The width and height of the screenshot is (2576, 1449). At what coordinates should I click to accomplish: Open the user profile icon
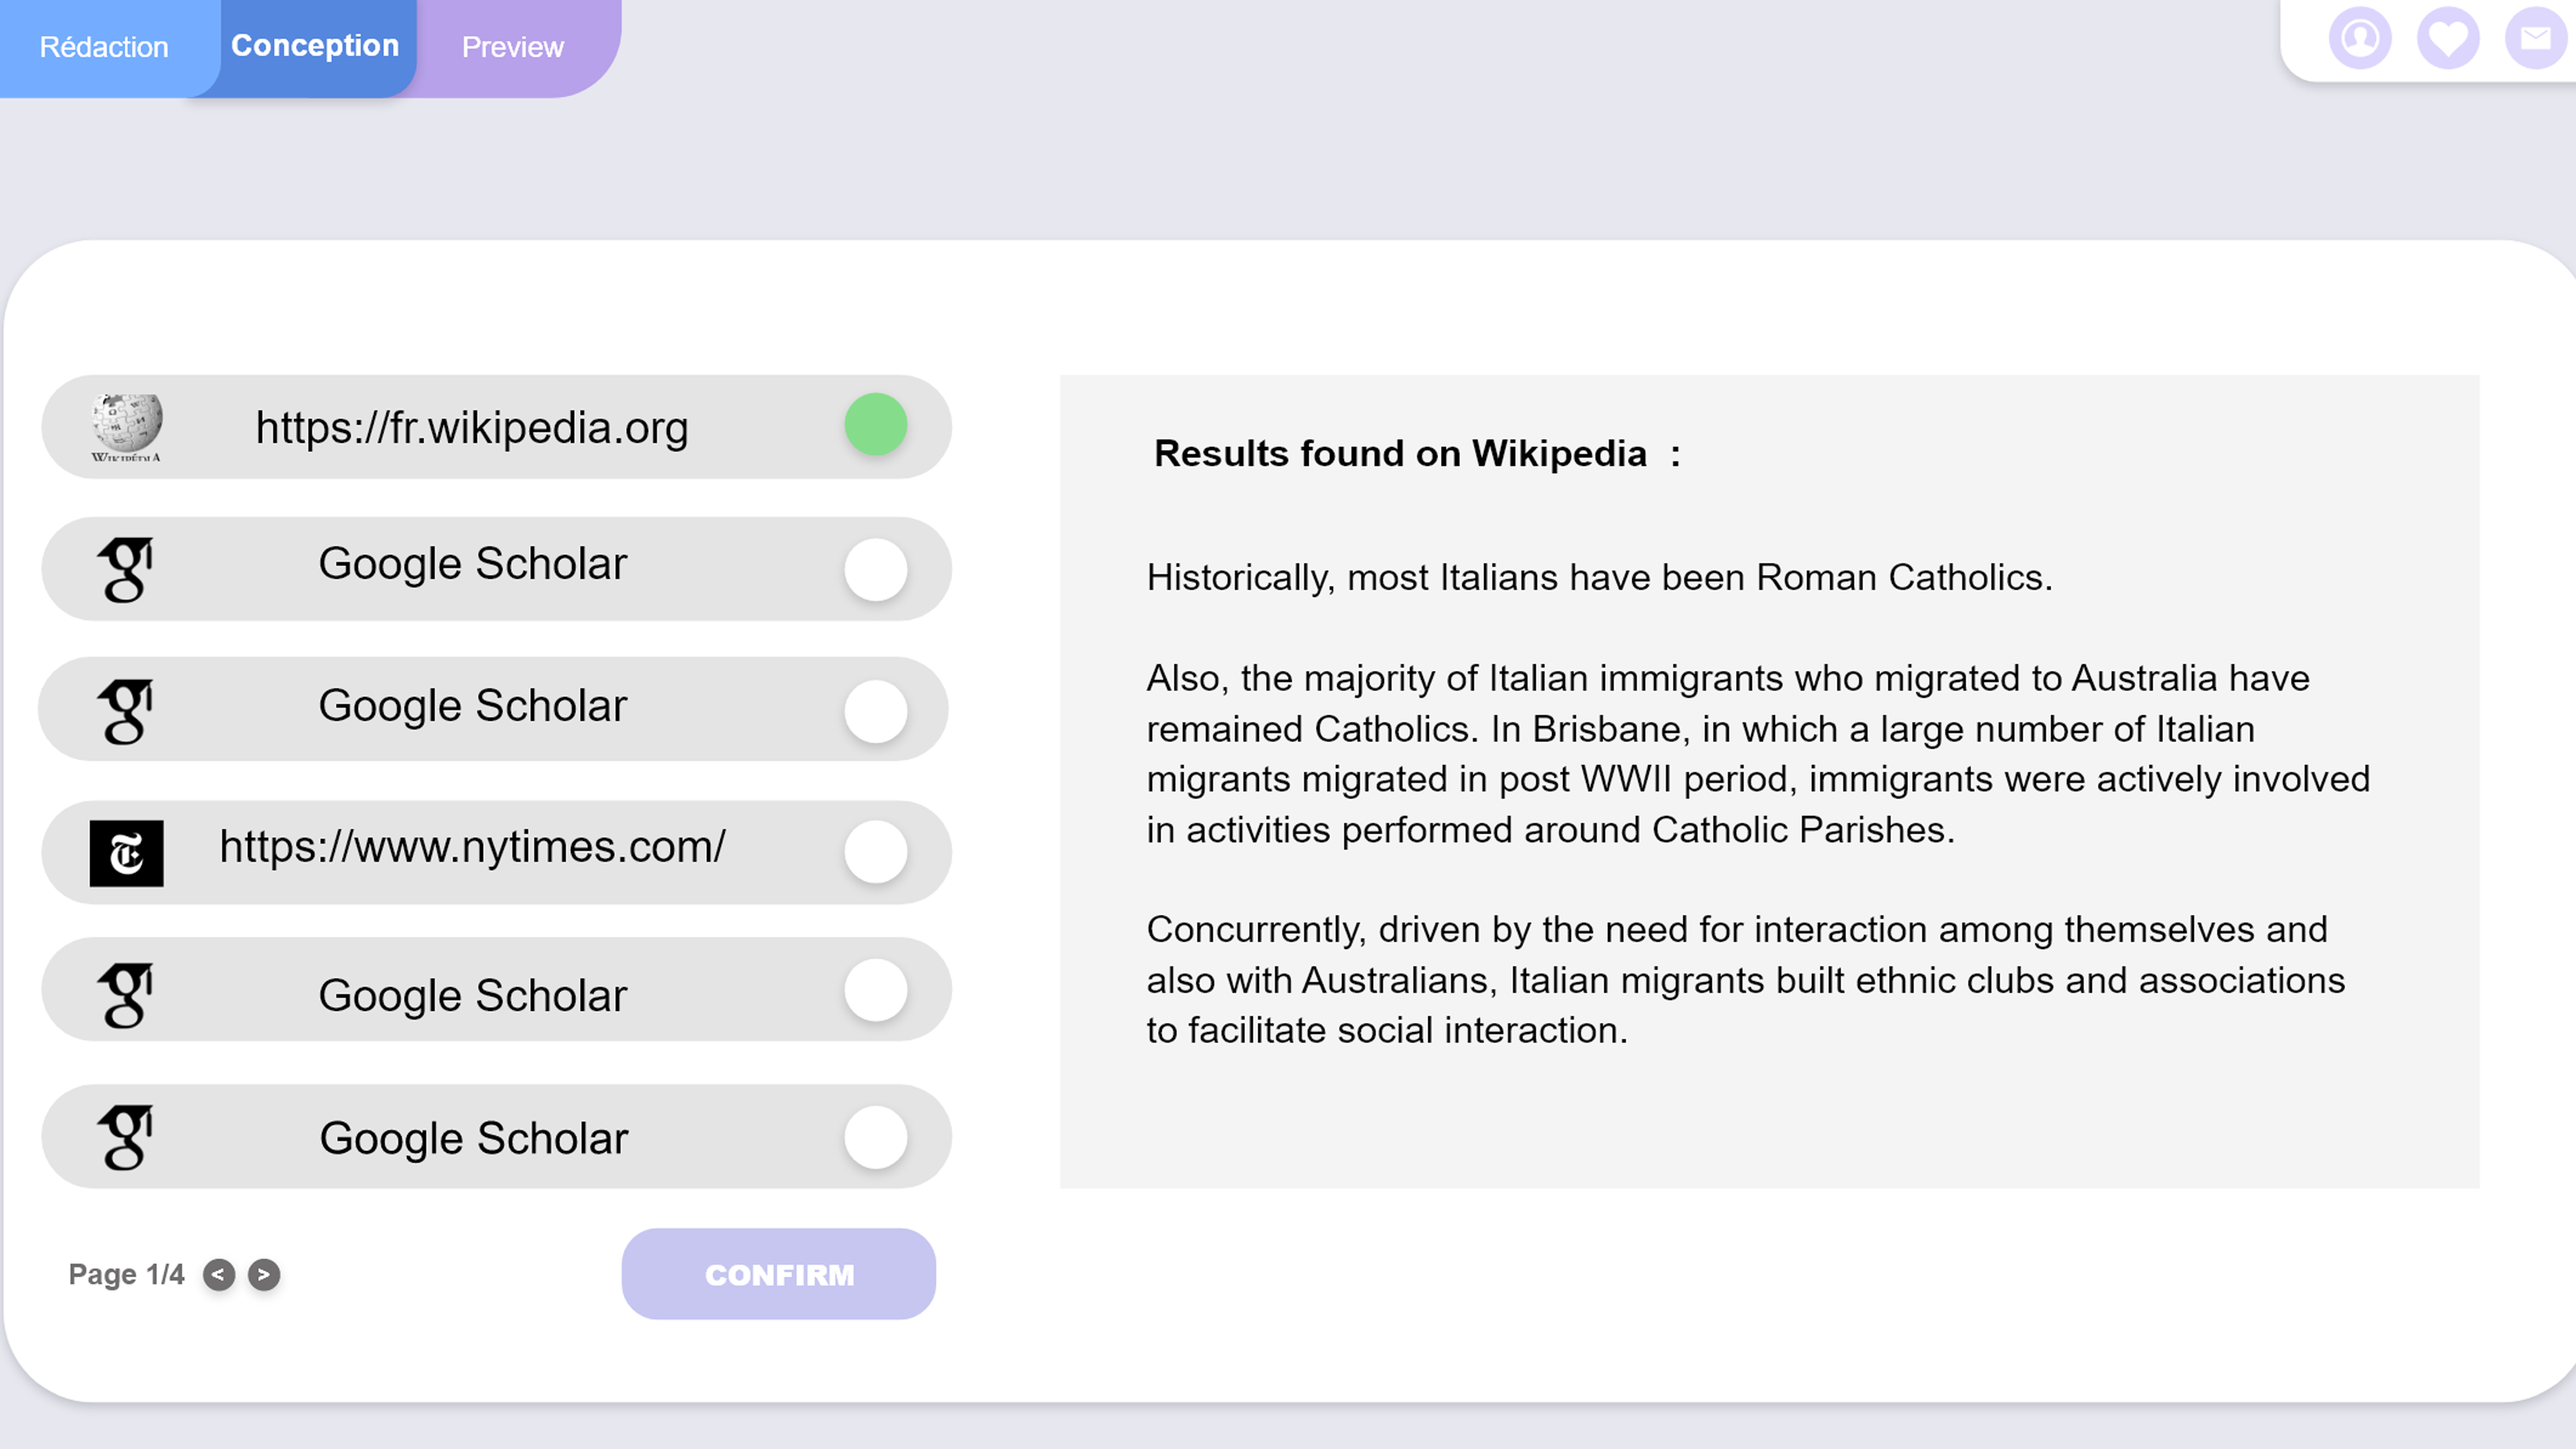[x=2360, y=38]
